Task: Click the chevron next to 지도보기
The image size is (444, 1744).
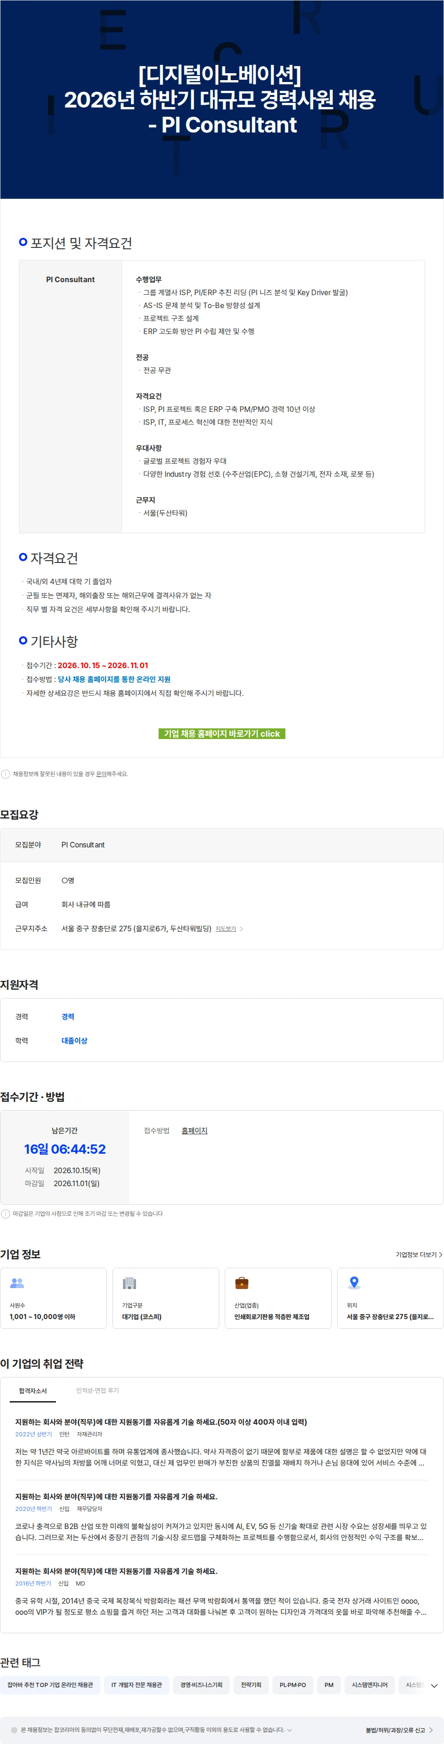Action: 241,929
